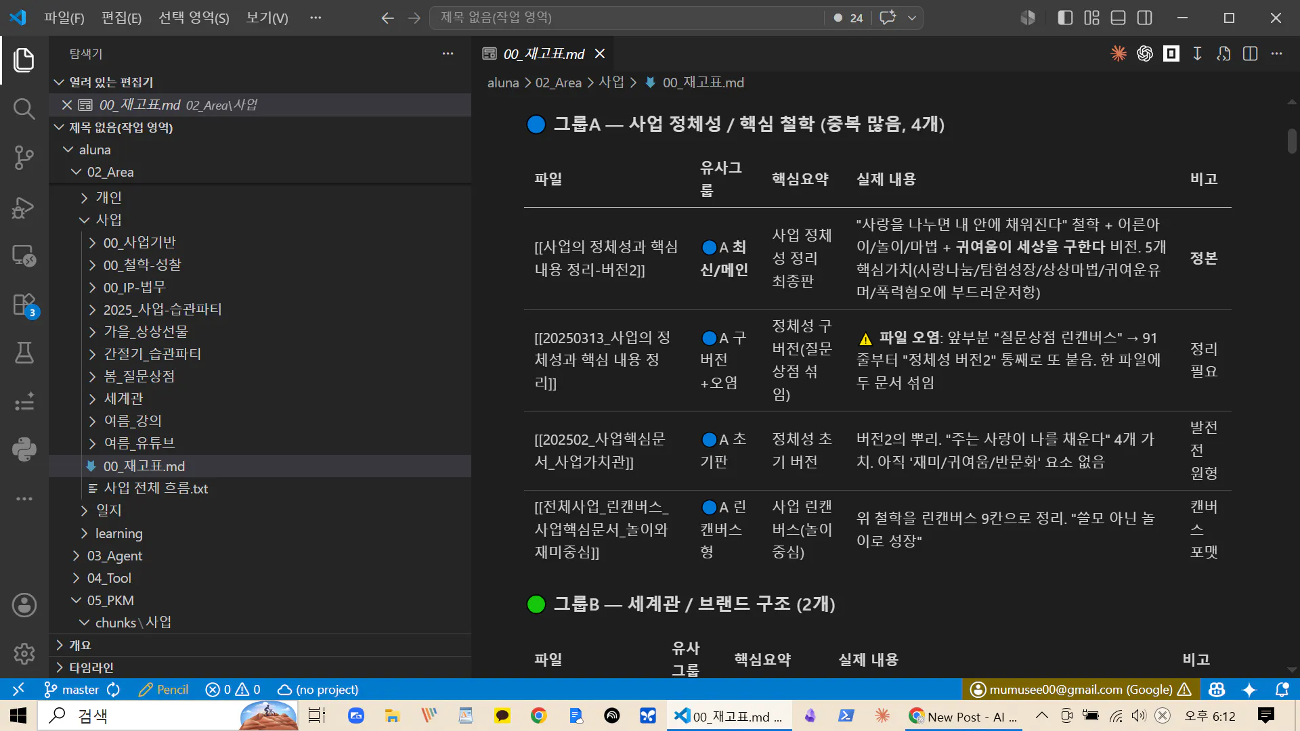Click 사업 in the breadcrumb path

[x=611, y=83]
